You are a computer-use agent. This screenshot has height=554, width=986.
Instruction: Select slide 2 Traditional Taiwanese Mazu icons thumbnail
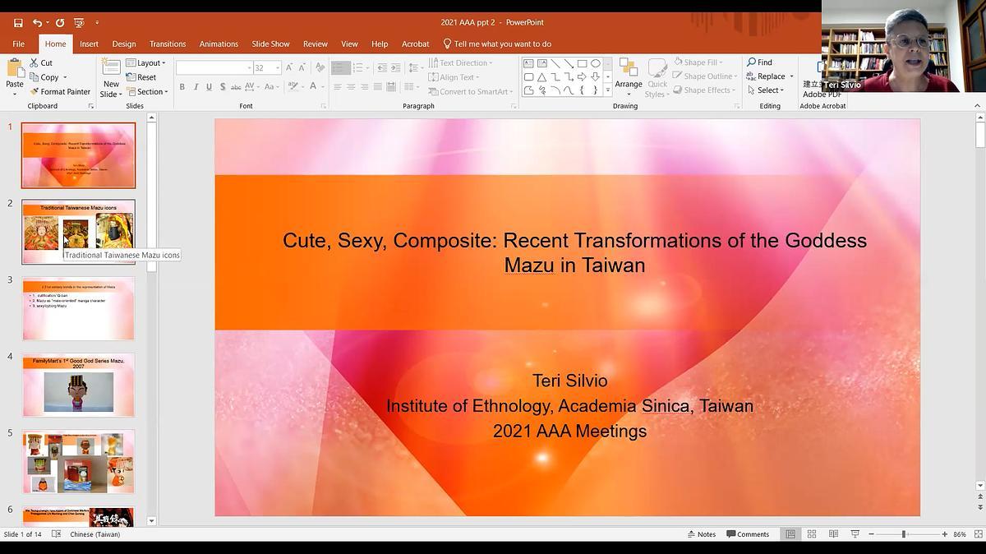(78, 232)
